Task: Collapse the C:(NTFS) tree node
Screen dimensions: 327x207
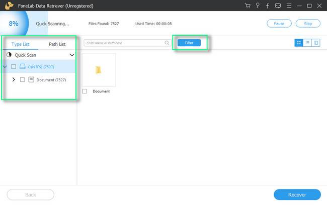Action: pyautogui.click(x=5, y=67)
